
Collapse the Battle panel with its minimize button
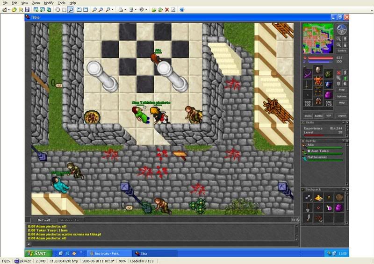point(344,141)
